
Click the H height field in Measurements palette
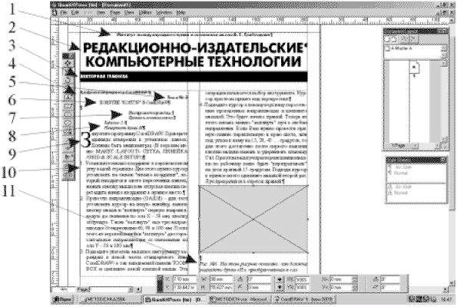[221, 287]
